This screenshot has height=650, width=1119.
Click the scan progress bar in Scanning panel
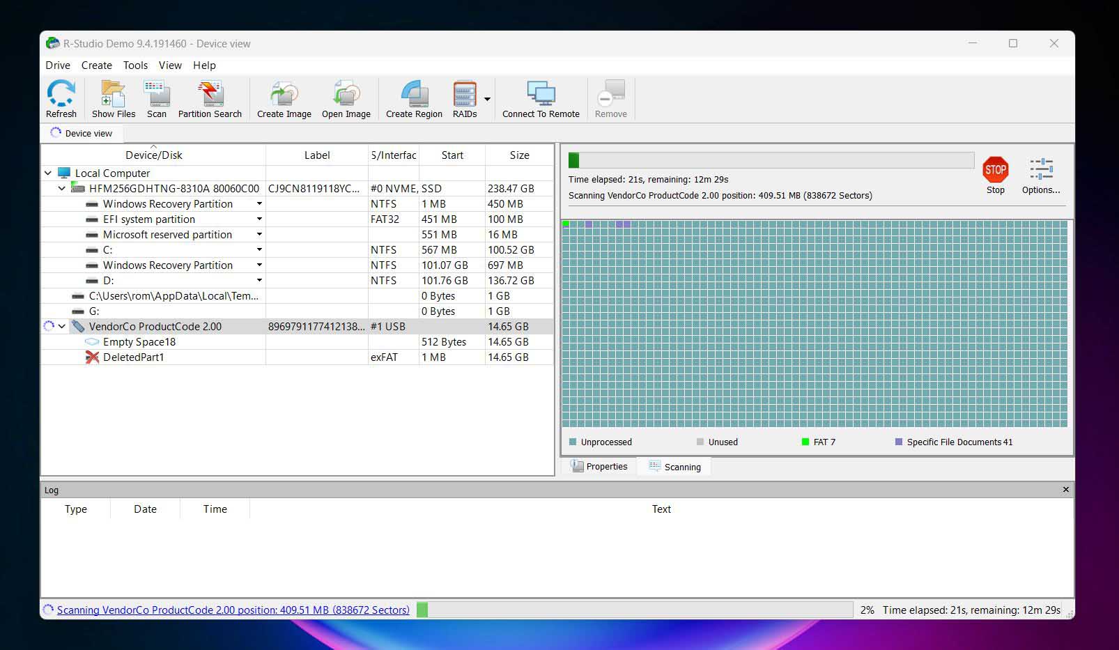(771, 160)
